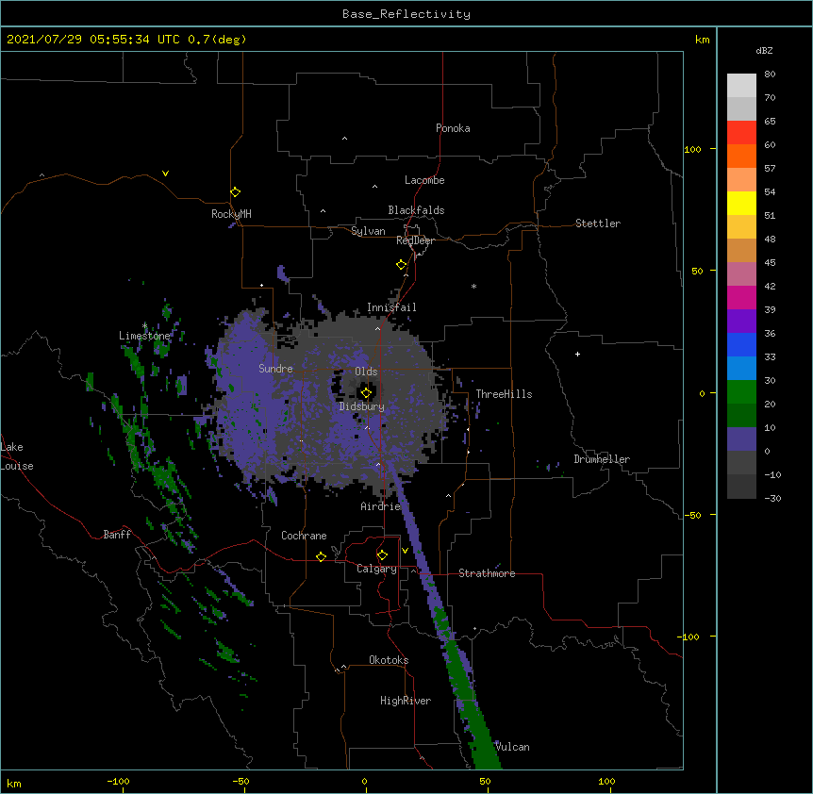
Task: Click the red 65 dBZ color swatch
Action: coord(741,133)
